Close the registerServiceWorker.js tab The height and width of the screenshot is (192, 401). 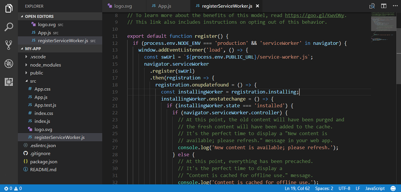click(257, 6)
